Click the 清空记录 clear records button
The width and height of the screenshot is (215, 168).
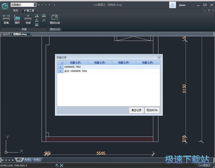pyautogui.click(x=136, y=110)
